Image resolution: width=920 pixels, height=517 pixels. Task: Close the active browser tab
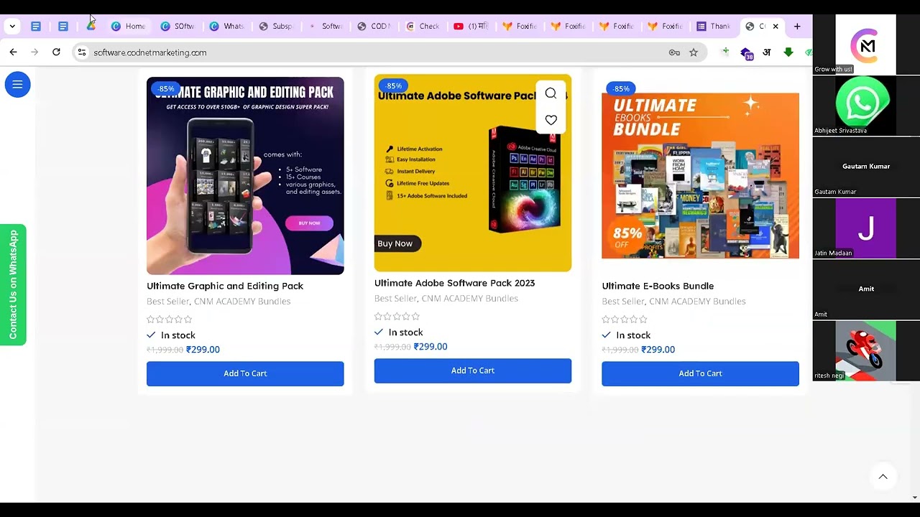point(776,27)
